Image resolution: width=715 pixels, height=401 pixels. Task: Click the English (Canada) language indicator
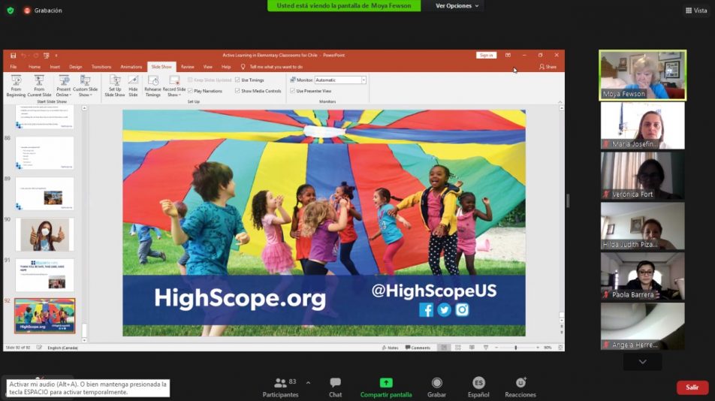[62, 348]
